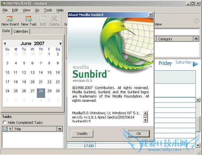The height and width of the screenshot is (155, 202).
Task: Go to next month arrow
Action: (60, 44)
